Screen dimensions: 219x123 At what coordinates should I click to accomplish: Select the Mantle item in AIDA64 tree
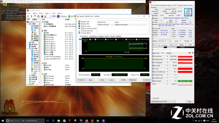(35, 69)
